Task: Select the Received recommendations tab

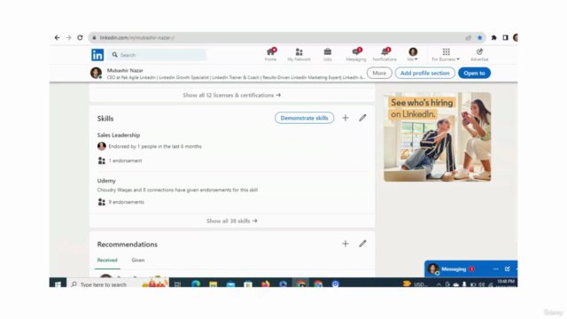Action: (107, 260)
